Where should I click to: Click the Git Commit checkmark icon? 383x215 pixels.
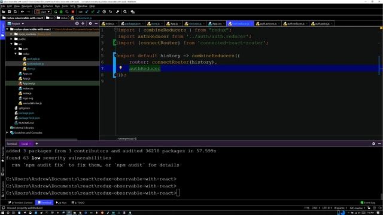coord(93,12)
